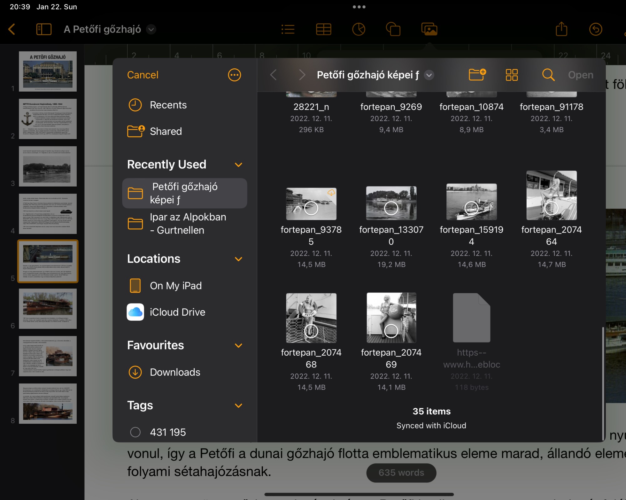Open the media insert icon
This screenshot has height=500, width=626.
(x=429, y=29)
